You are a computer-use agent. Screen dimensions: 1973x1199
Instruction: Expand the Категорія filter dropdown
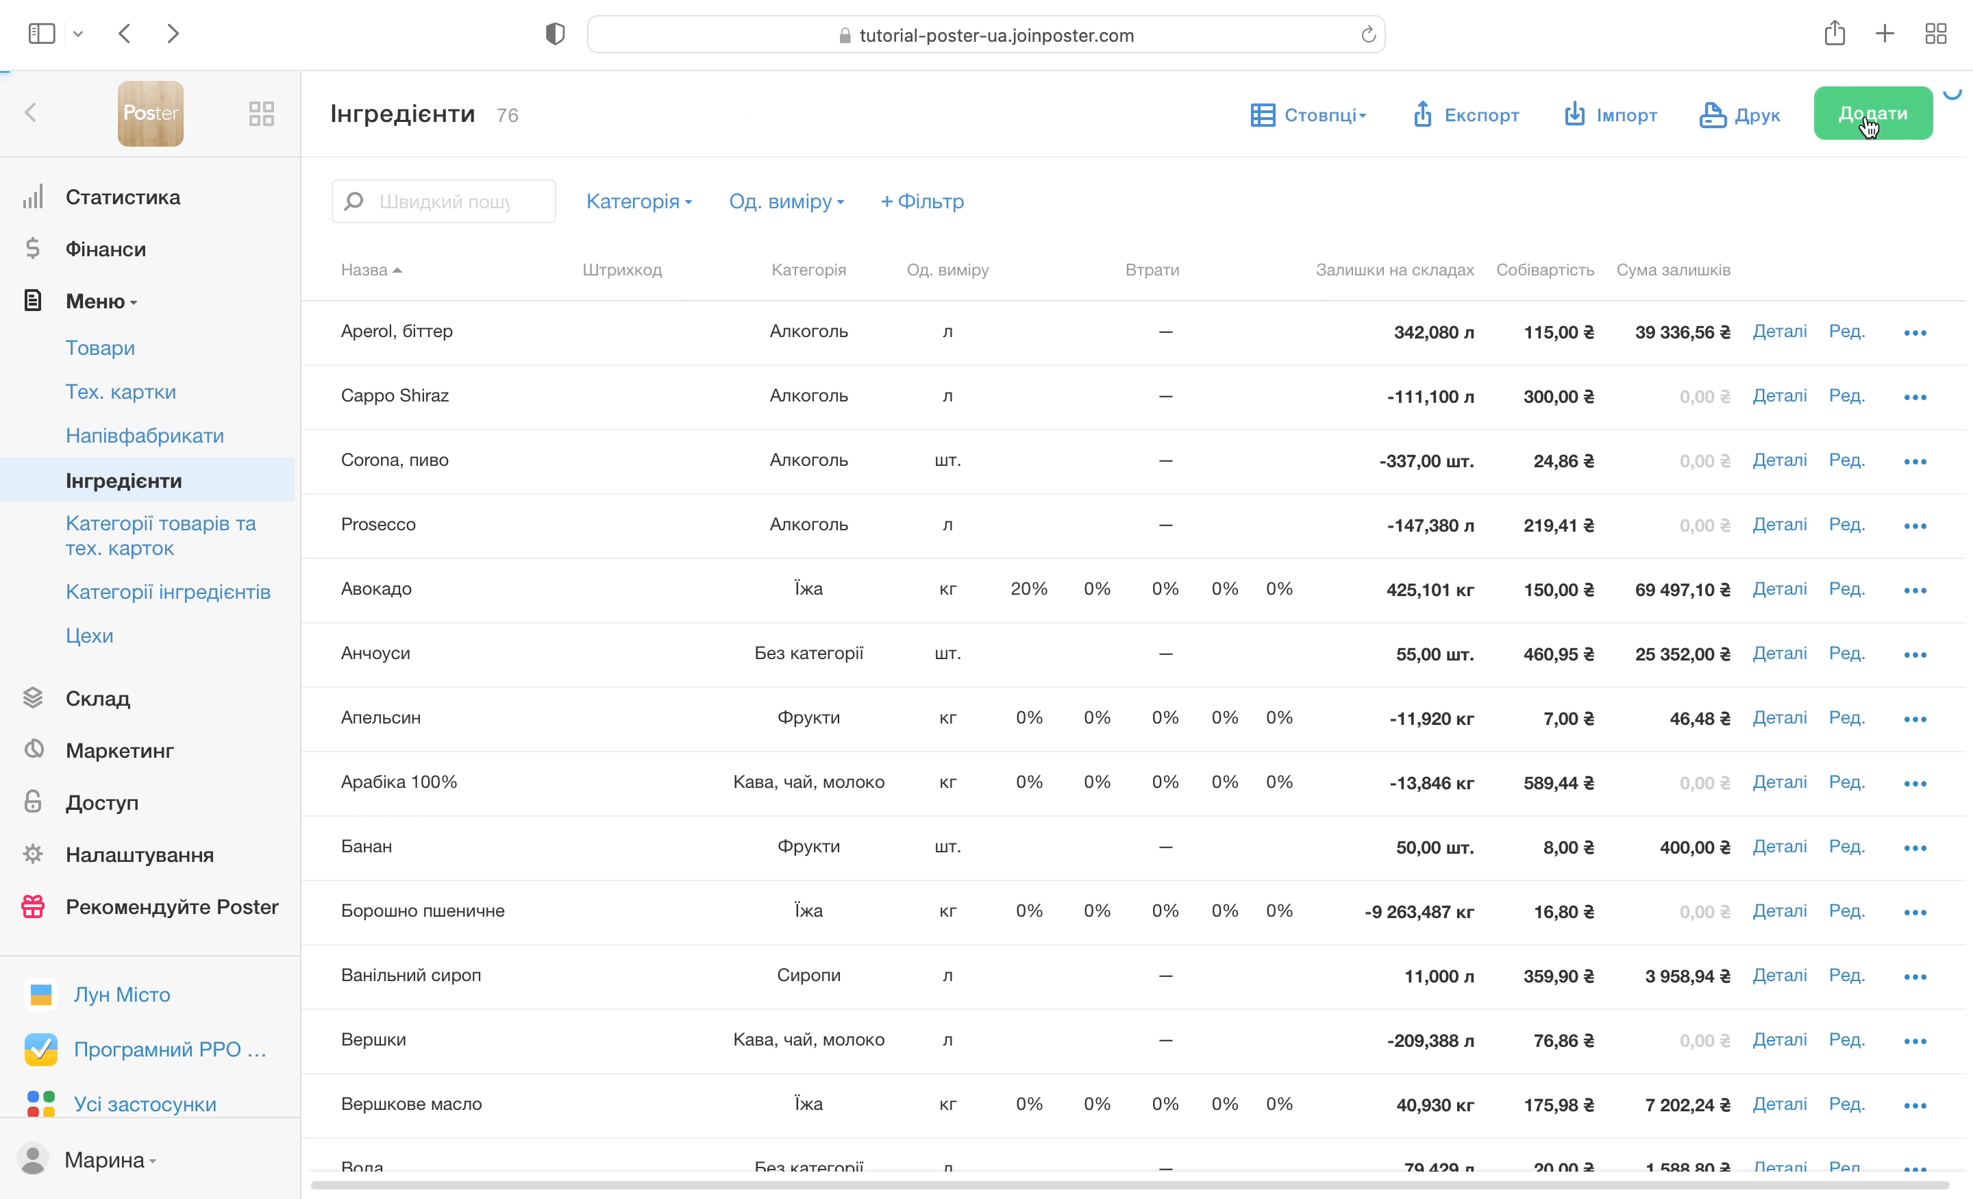click(638, 201)
